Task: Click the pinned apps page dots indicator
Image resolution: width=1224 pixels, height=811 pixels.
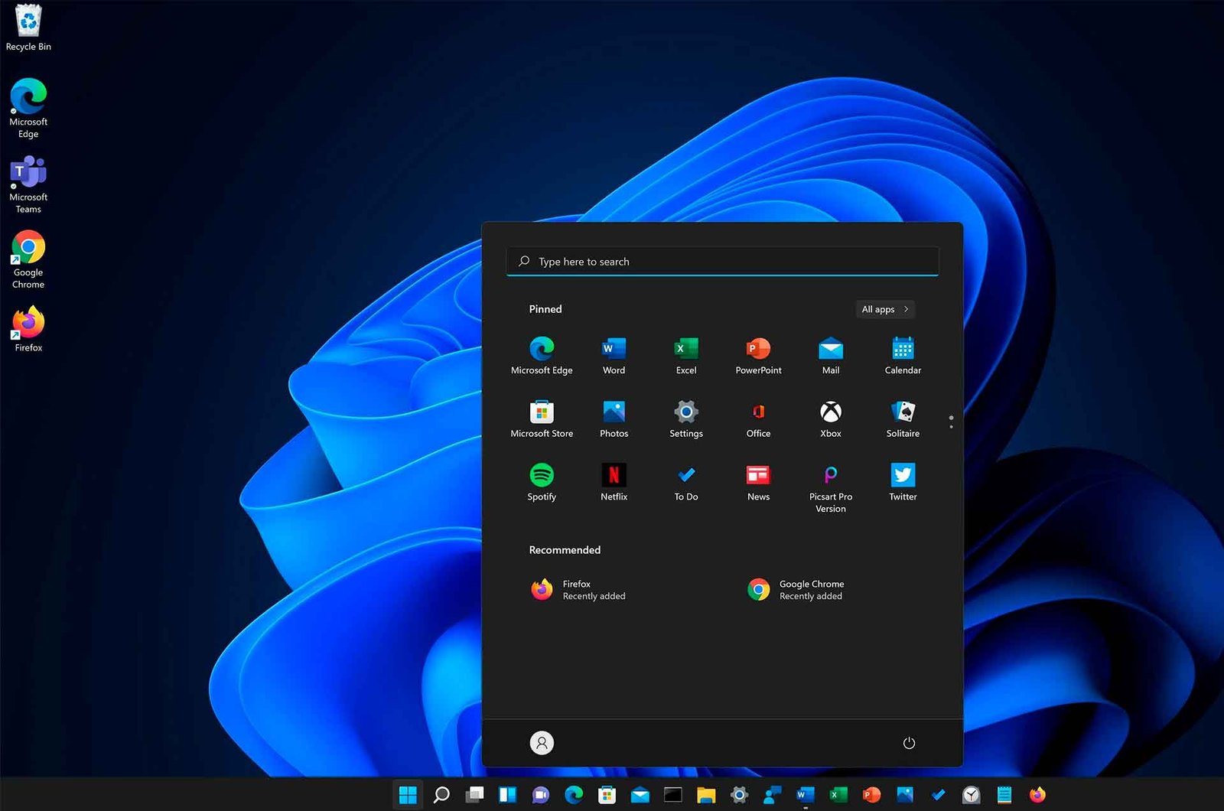Action: pos(951,422)
